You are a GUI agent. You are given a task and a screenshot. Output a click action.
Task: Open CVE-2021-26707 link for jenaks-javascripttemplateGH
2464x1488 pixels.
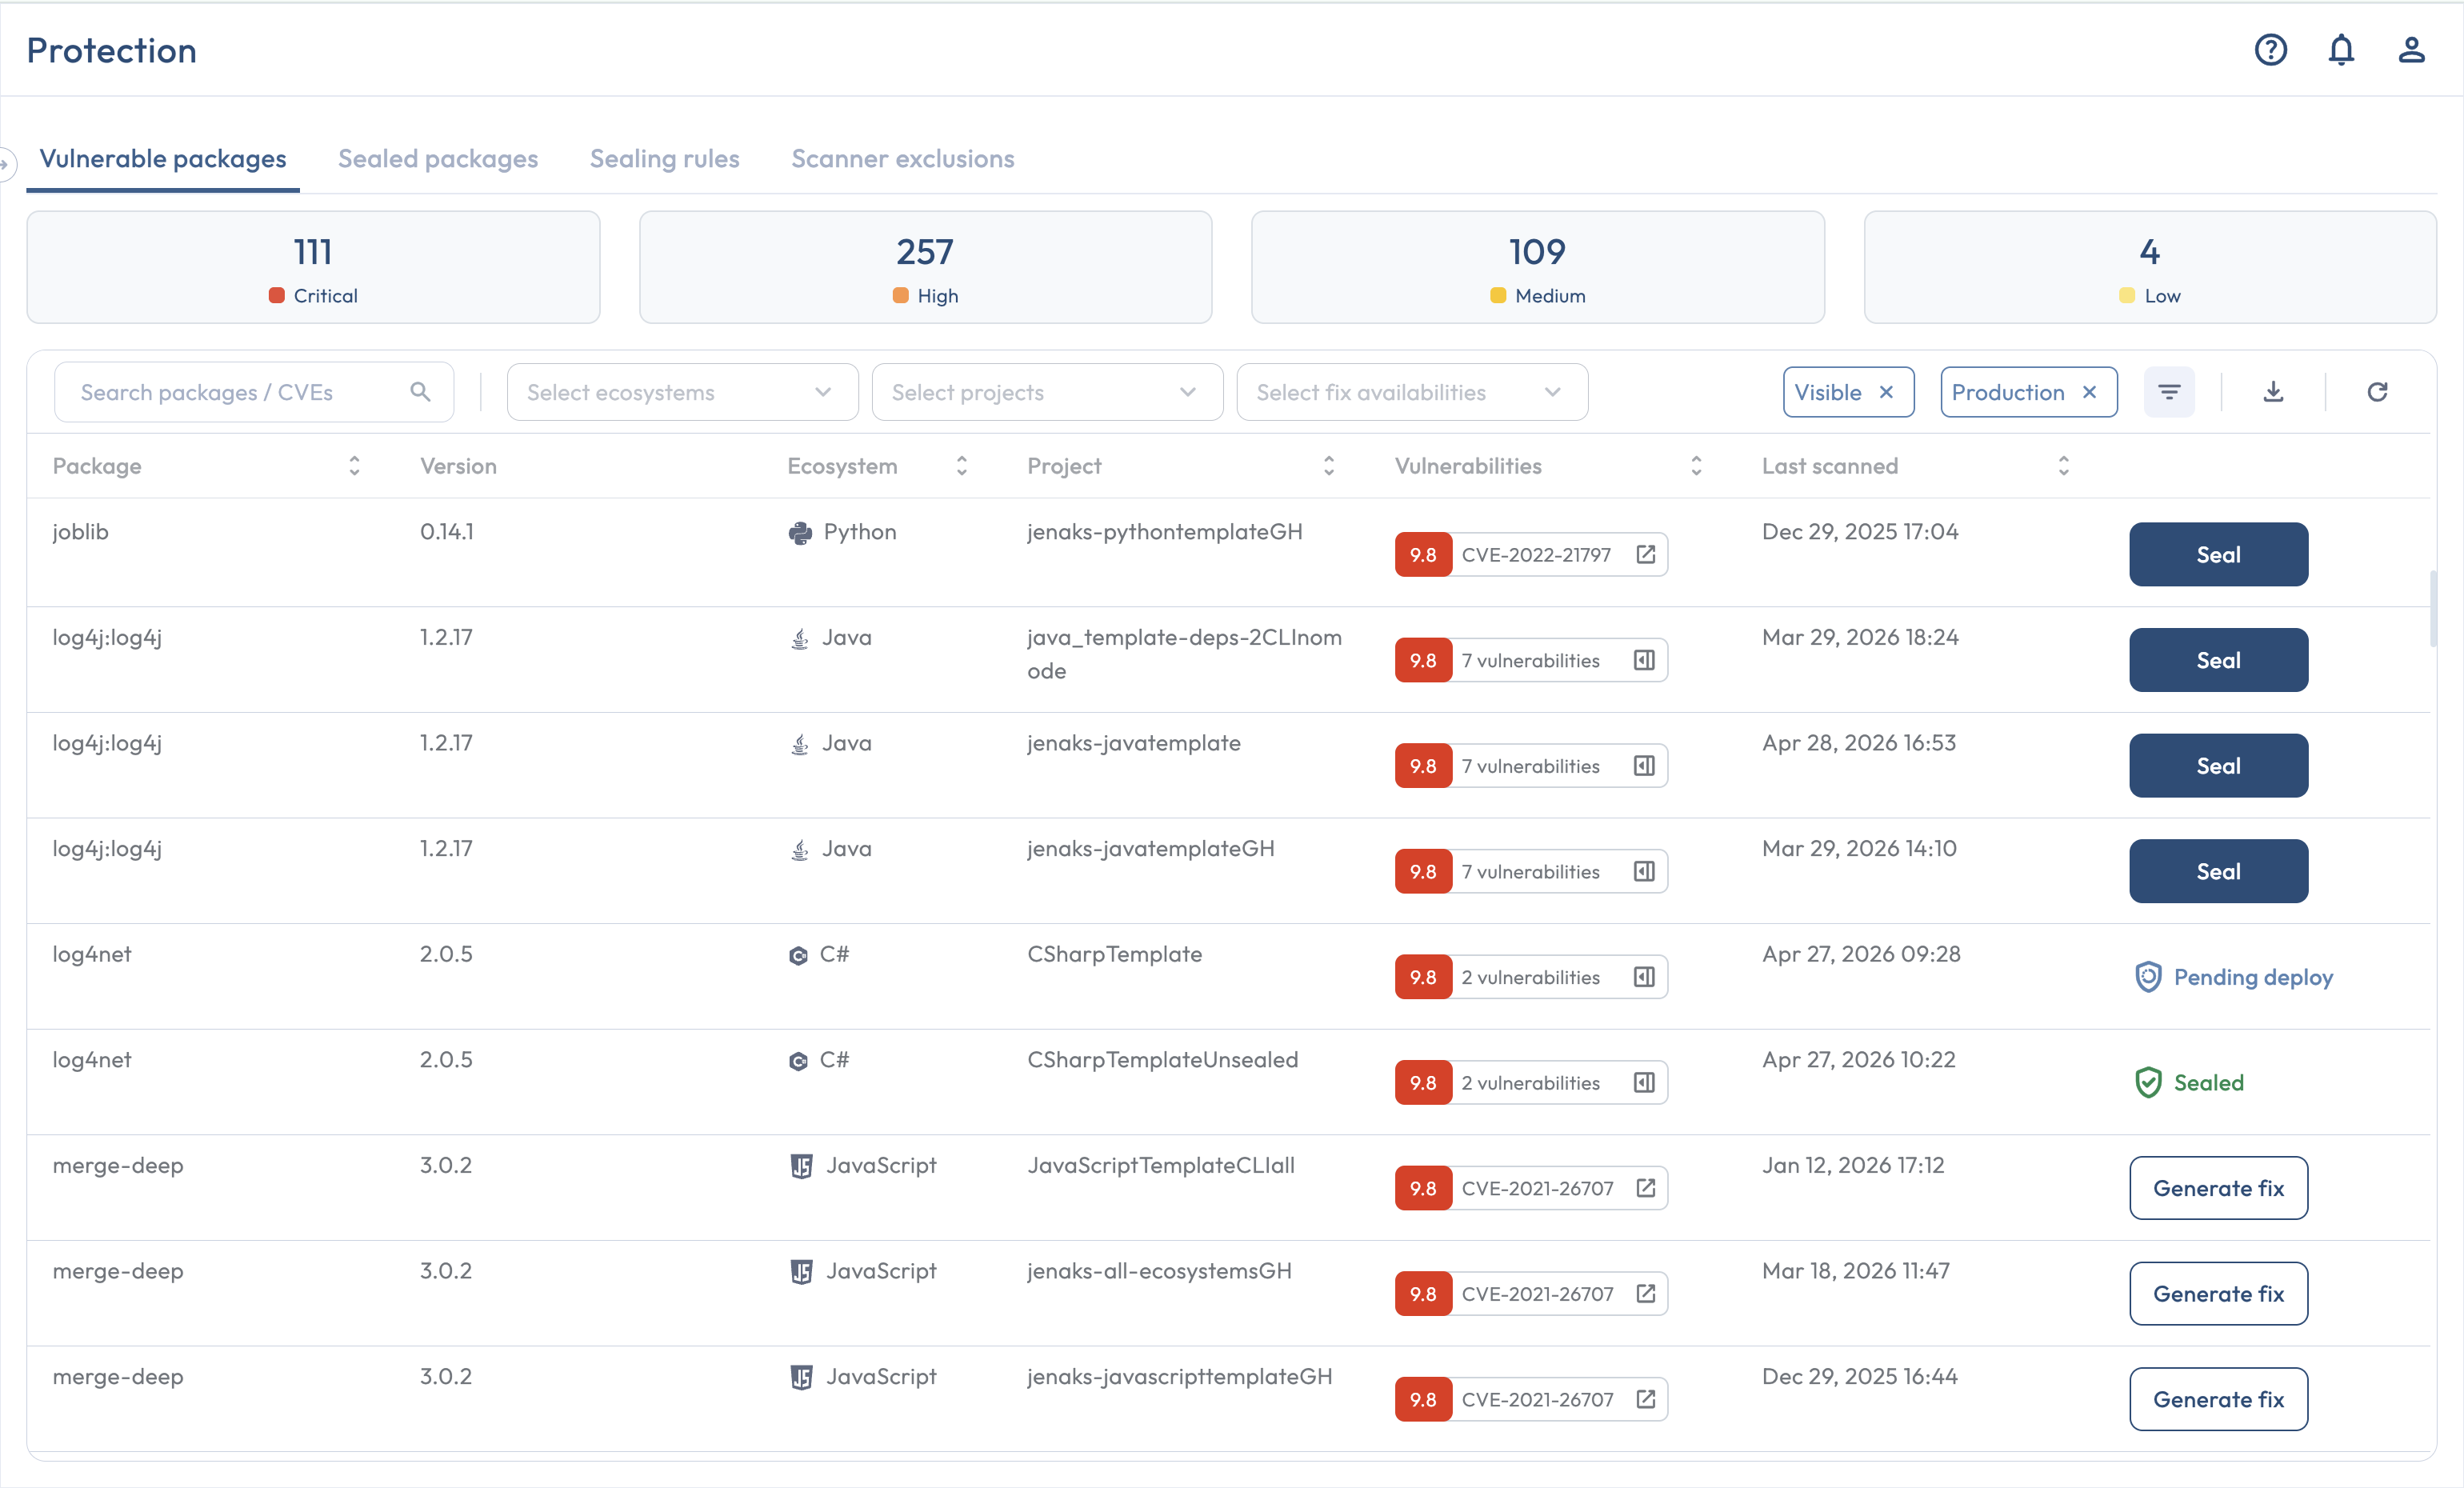[x=1645, y=1399]
